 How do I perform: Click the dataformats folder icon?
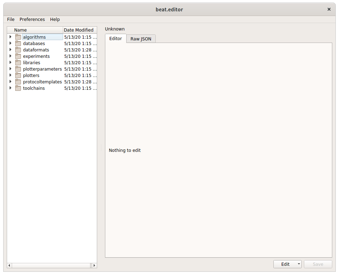[x=18, y=50]
